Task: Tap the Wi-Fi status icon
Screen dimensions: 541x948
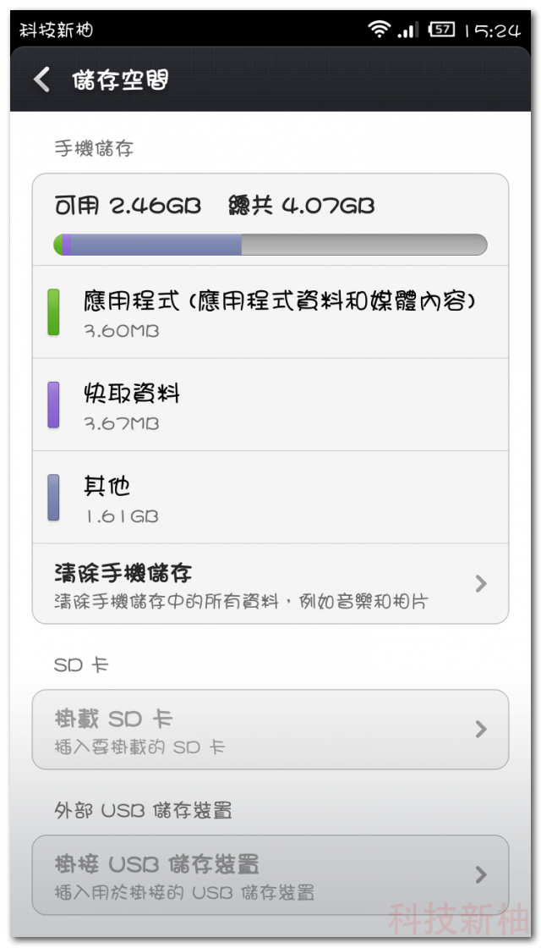Action: pyautogui.click(x=380, y=29)
